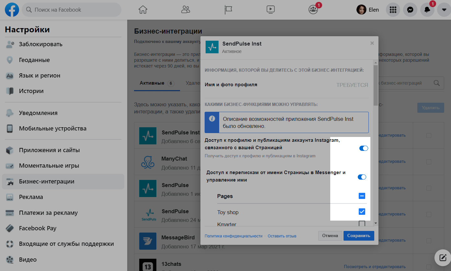Image resolution: width=451 pixels, height=271 pixels.
Task: Open the account dropdown arrow
Action: [444, 10]
